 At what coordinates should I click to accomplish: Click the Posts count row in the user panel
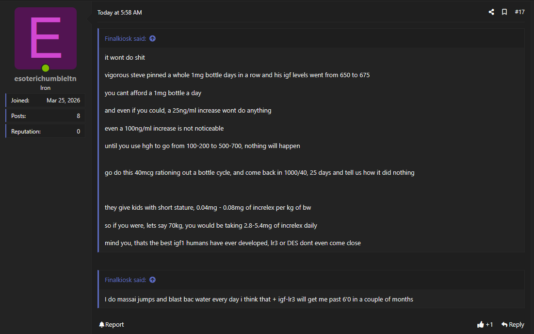[x=45, y=116]
